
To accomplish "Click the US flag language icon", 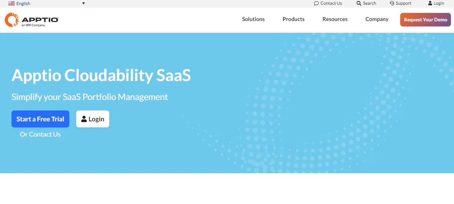I will coord(12,3).
